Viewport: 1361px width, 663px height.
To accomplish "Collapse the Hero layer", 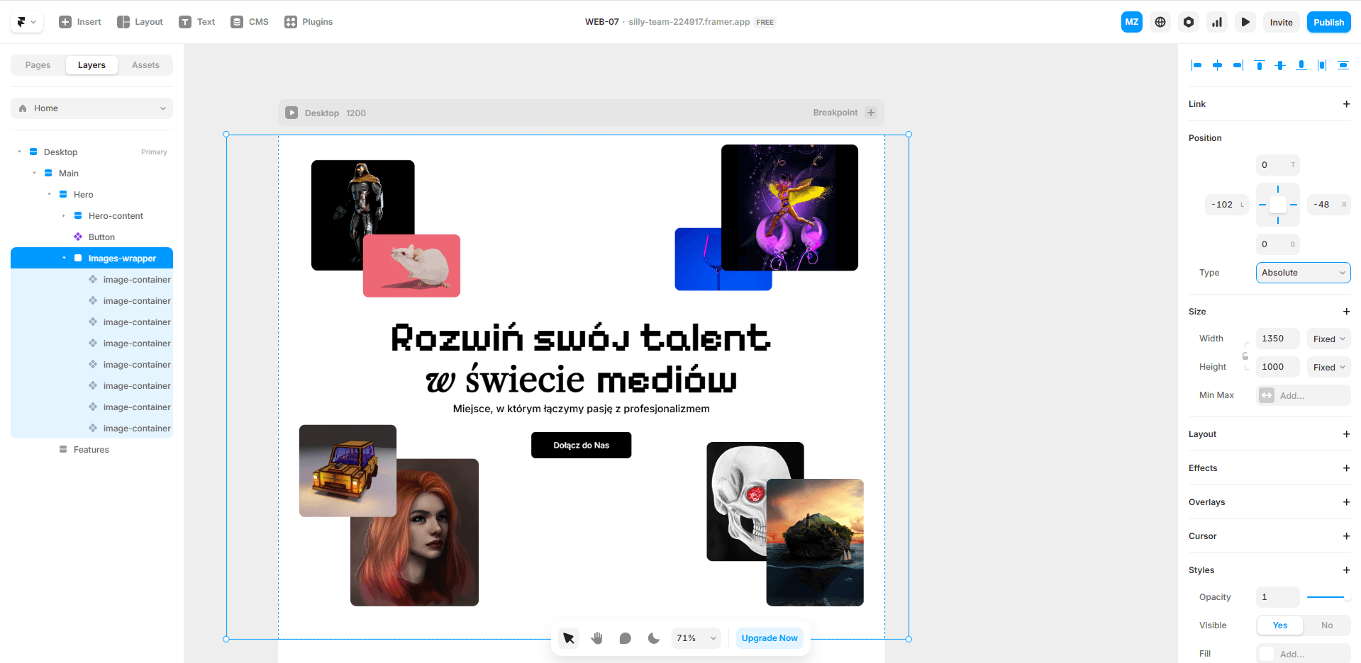I will [x=49, y=194].
